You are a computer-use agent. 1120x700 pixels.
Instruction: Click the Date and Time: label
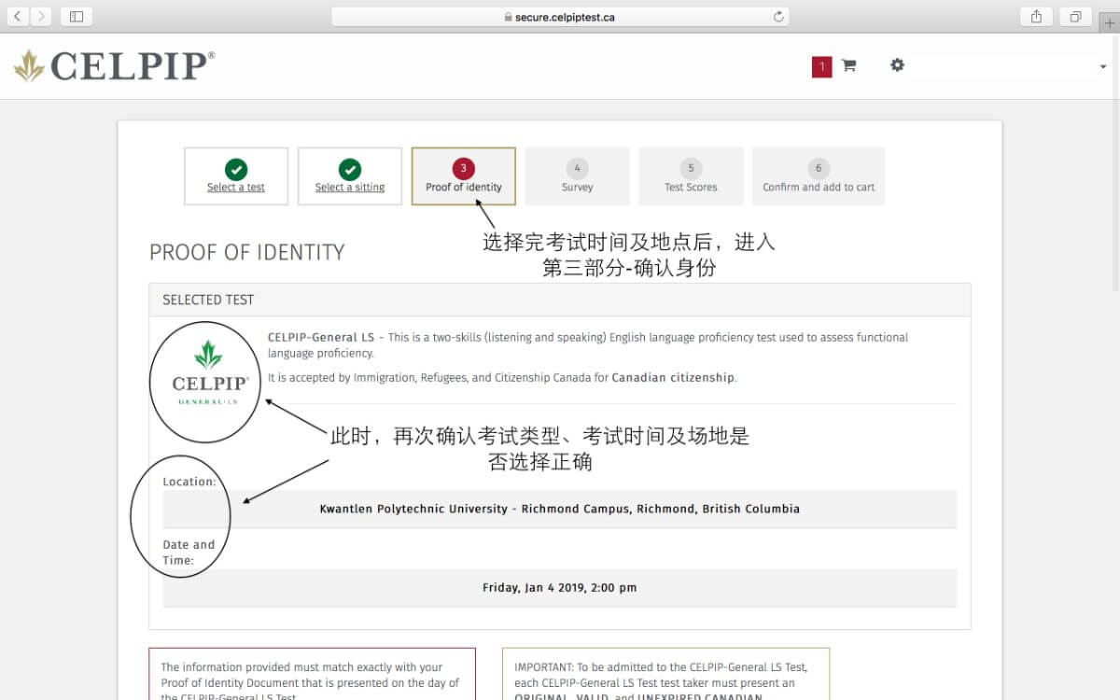(x=189, y=553)
